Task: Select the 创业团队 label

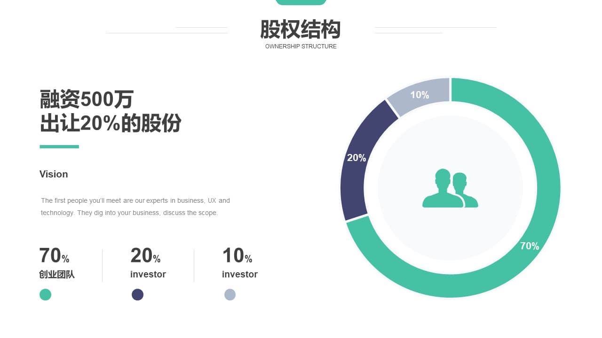Action: tap(57, 275)
